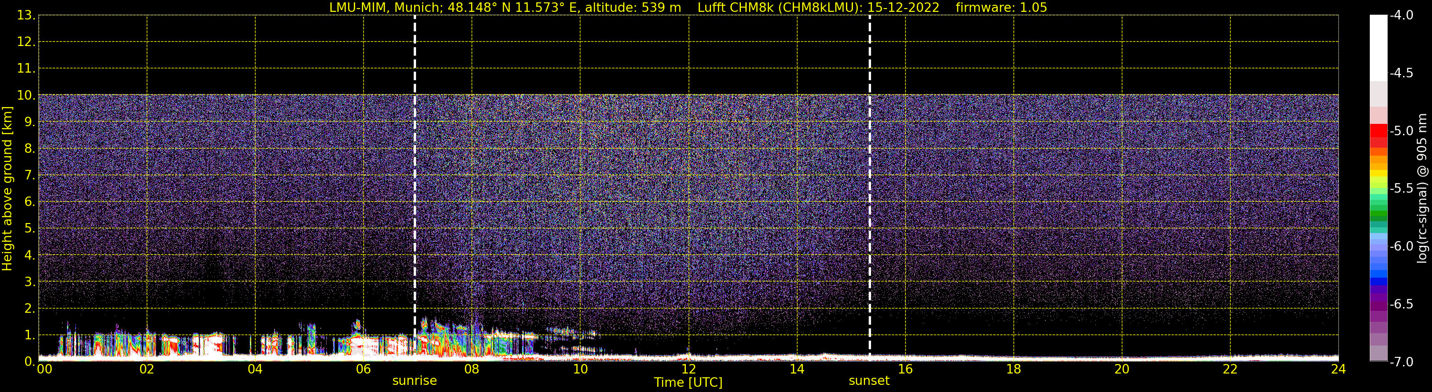The height and width of the screenshot is (392, 1432).
Task: Click the x-axis tick label '10'
Action: tap(580, 369)
